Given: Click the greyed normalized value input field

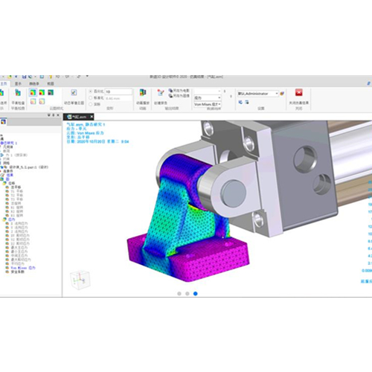Looking at the screenshot, I should (118, 98).
